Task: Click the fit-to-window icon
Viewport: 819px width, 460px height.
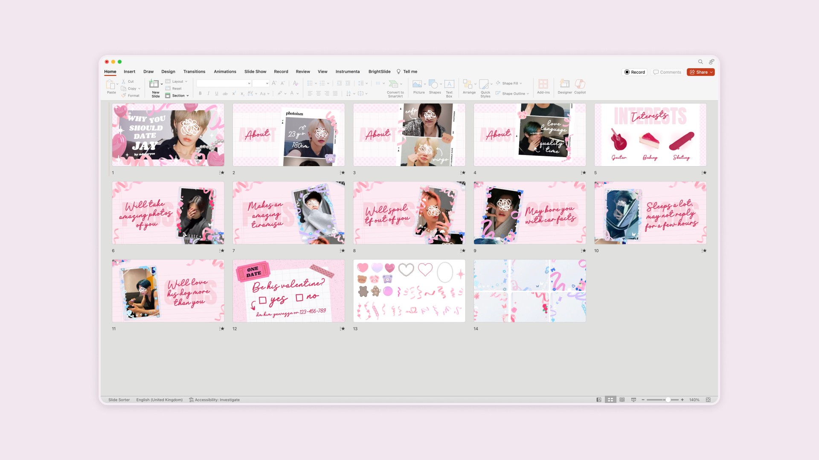Action: click(x=708, y=400)
